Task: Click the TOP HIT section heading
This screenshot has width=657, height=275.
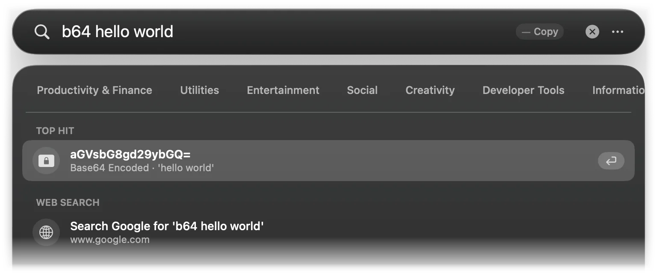Action: coord(55,131)
